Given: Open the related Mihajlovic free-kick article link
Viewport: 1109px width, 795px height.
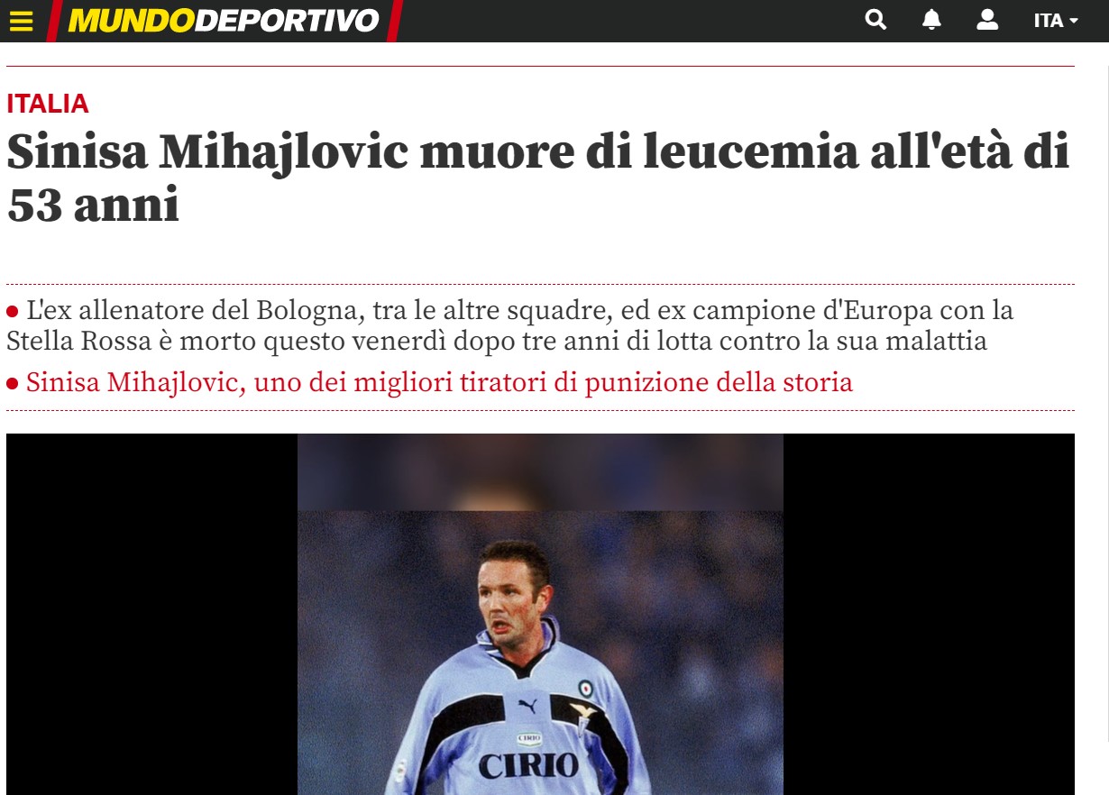Looking at the screenshot, I should pos(439,382).
